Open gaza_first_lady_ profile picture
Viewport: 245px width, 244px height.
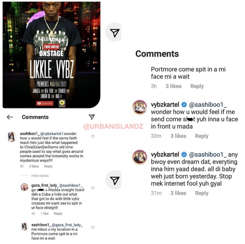(24, 187)
